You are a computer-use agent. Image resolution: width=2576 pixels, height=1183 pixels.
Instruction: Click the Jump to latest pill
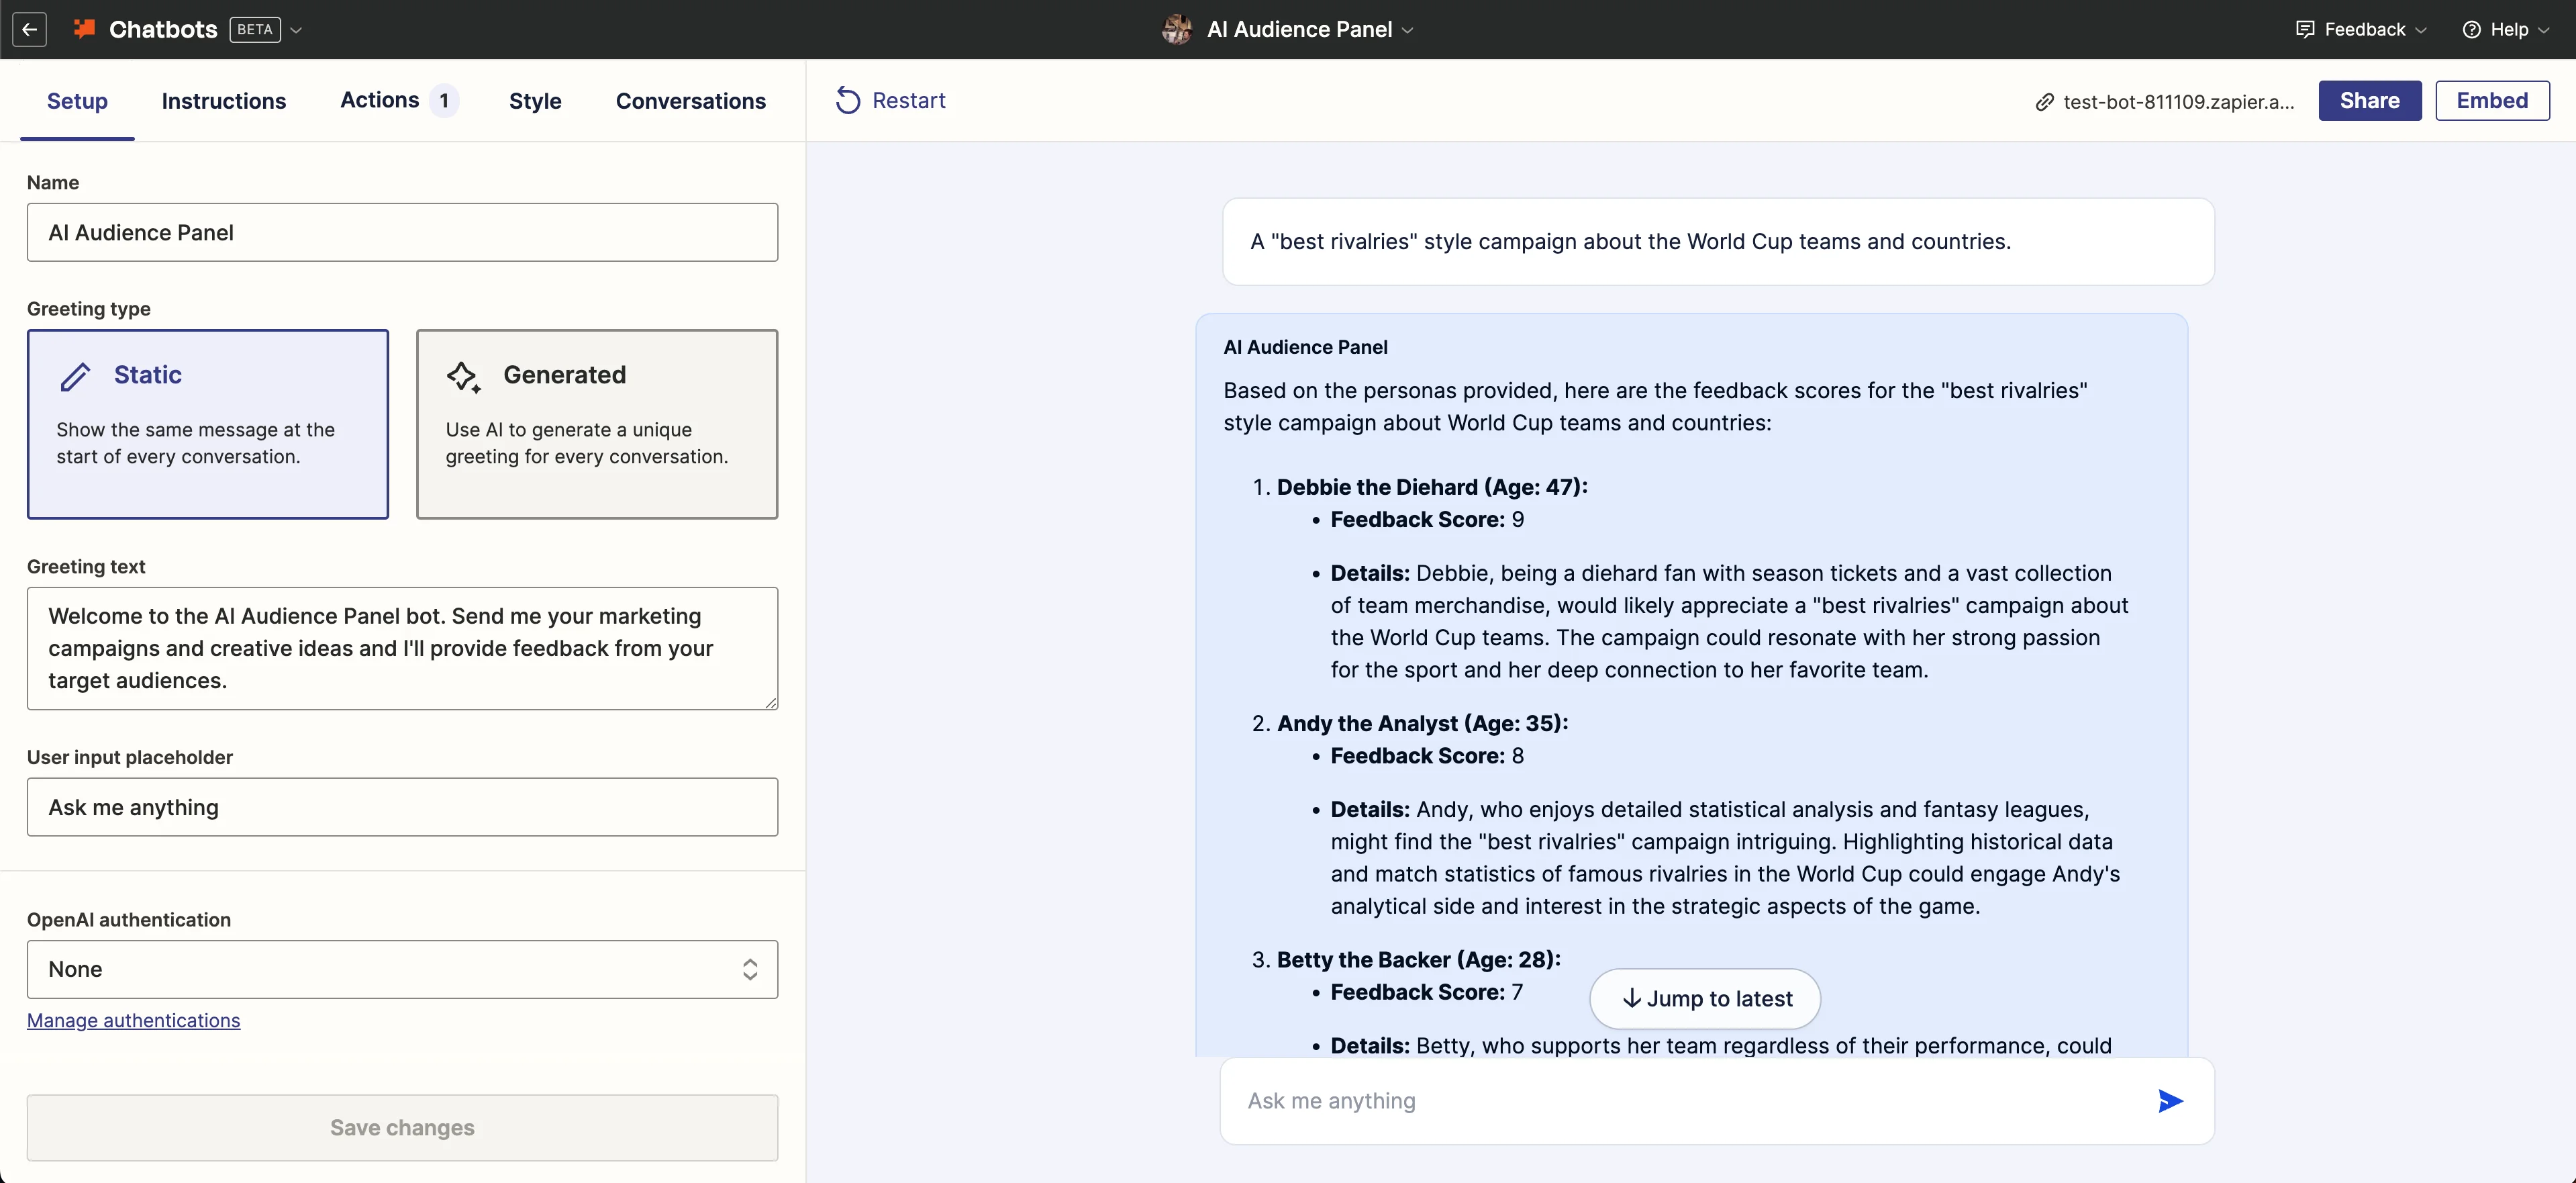[x=1705, y=998]
